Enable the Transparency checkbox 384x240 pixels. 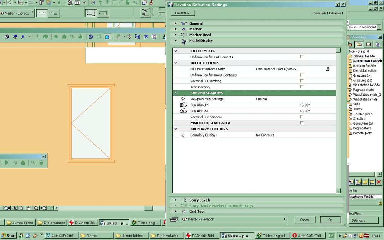click(302, 87)
